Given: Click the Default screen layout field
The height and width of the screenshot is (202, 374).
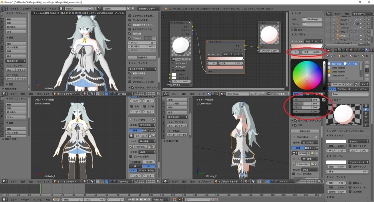Looking at the screenshot, I should pyautogui.click(x=77, y=9).
